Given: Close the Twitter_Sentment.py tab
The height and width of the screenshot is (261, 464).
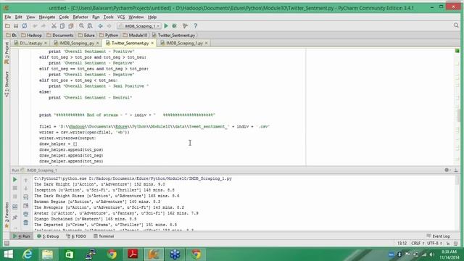Looking at the screenshot, I should point(152,43).
